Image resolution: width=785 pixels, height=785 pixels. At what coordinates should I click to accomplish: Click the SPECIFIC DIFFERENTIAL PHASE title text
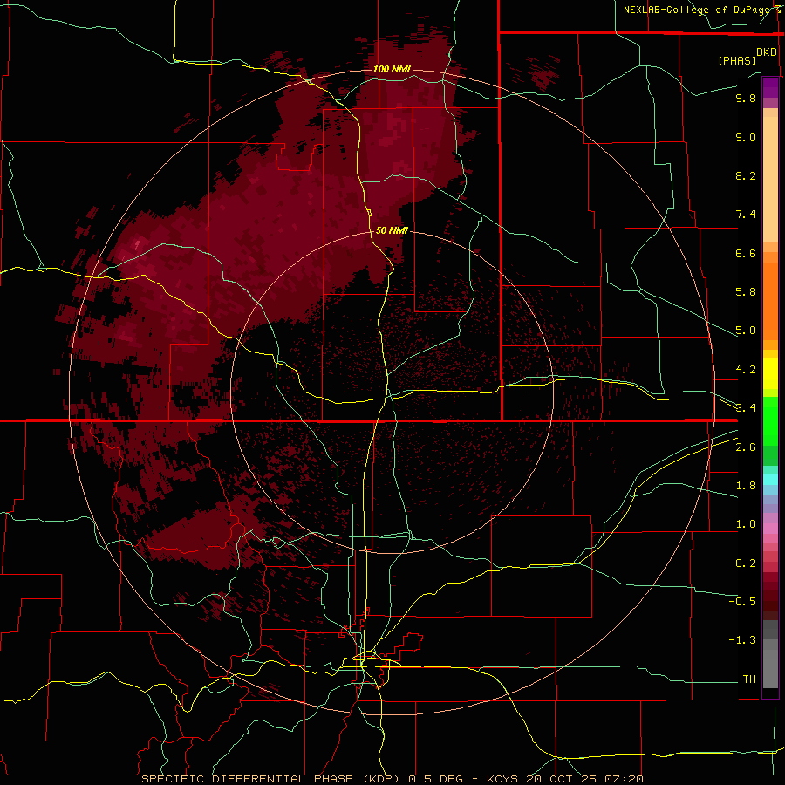[x=246, y=779]
